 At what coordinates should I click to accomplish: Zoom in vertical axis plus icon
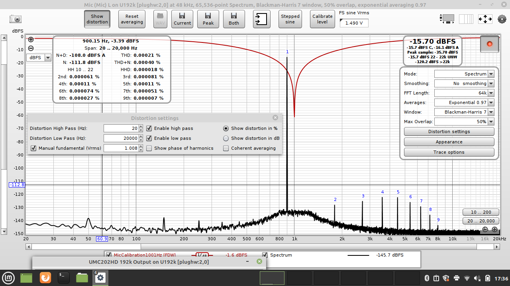pos(31,39)
